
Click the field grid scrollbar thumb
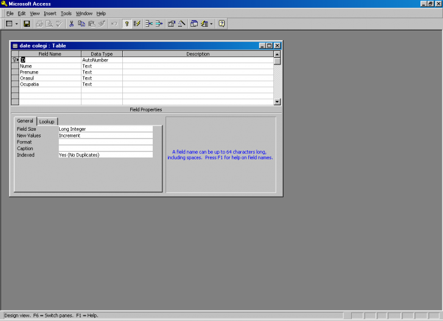click(x=277, y=61)
